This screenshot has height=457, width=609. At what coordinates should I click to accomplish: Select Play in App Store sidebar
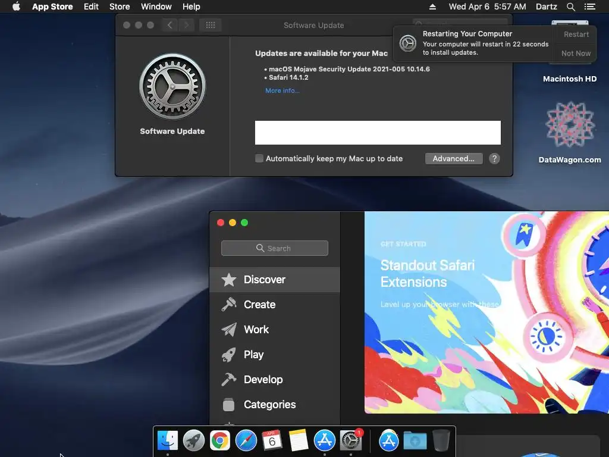click(275, 355)
